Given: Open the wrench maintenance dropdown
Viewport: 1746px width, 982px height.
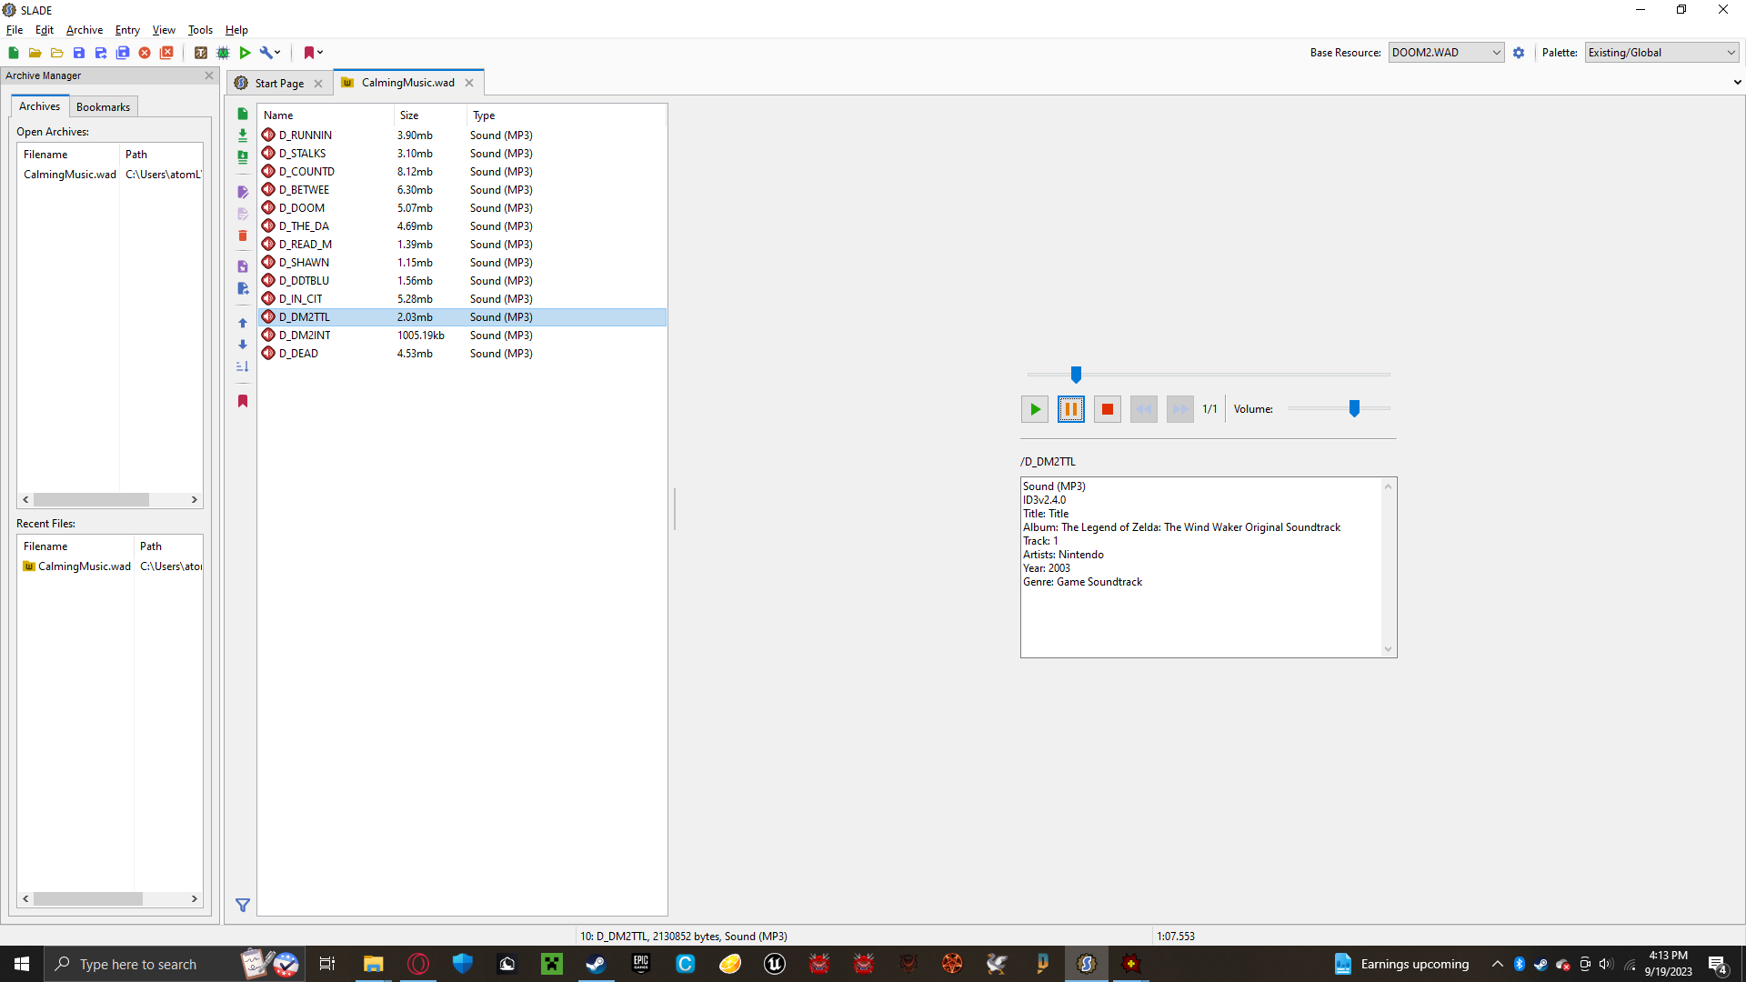Looking at the screenshot, I should pyautogui.click(x=270, y=53).
